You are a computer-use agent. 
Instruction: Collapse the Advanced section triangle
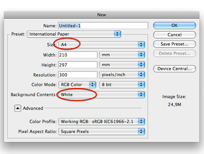pyautogui.click(x=18, y=108)
